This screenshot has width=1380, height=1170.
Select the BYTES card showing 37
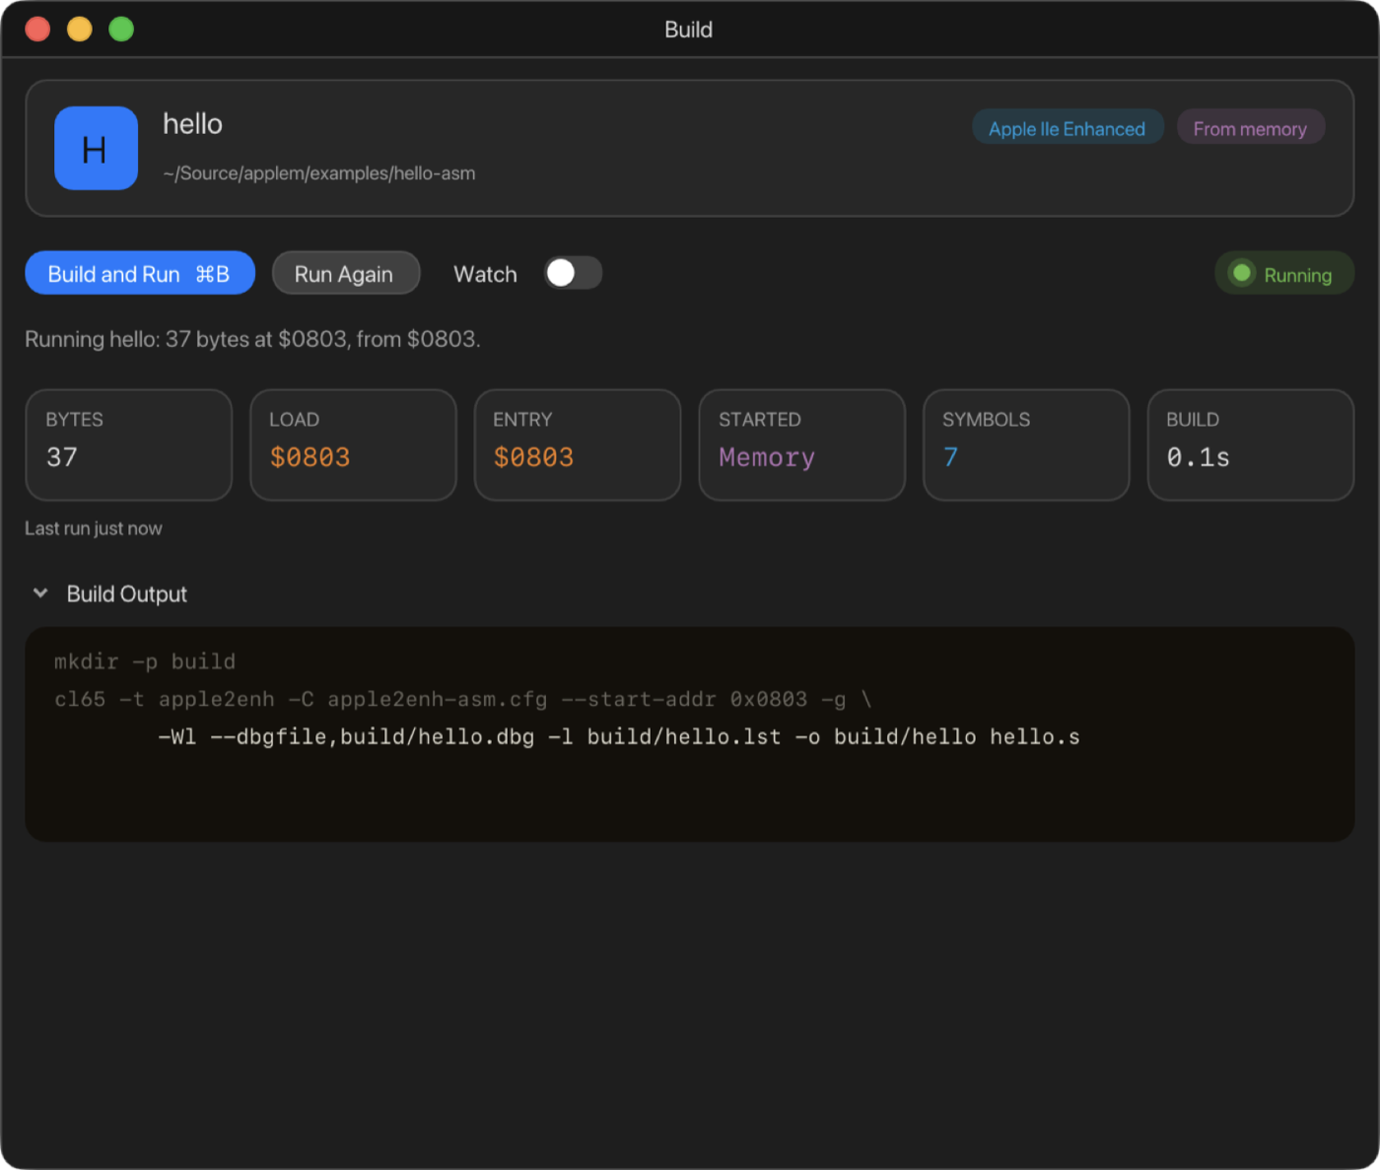[129, 445]
